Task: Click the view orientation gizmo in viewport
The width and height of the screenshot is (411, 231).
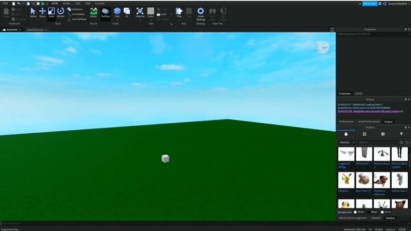Action: [322, 47]
